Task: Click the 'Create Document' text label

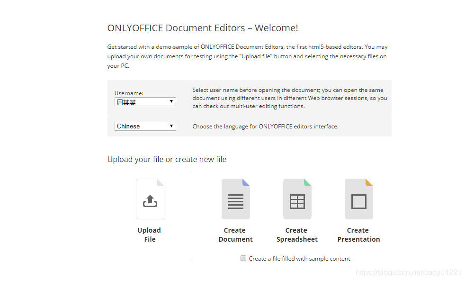Action: (235, 235)
